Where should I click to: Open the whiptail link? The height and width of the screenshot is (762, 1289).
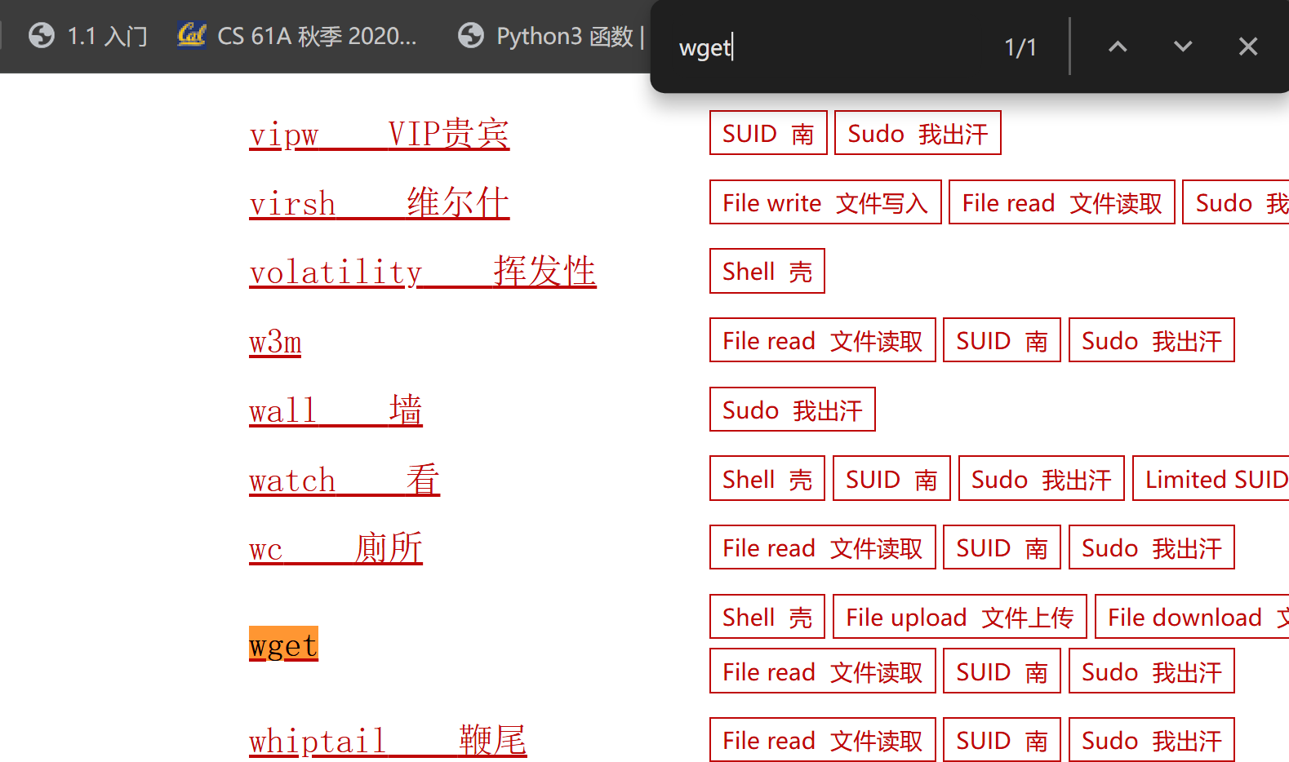tap(388, 741)
